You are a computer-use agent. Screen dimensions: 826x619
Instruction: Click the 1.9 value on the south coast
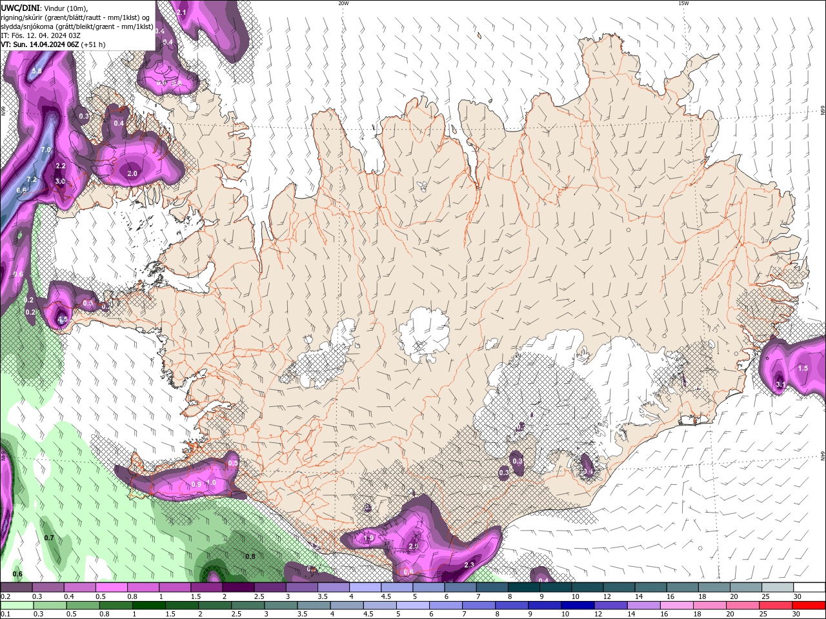tap(368, 538)
